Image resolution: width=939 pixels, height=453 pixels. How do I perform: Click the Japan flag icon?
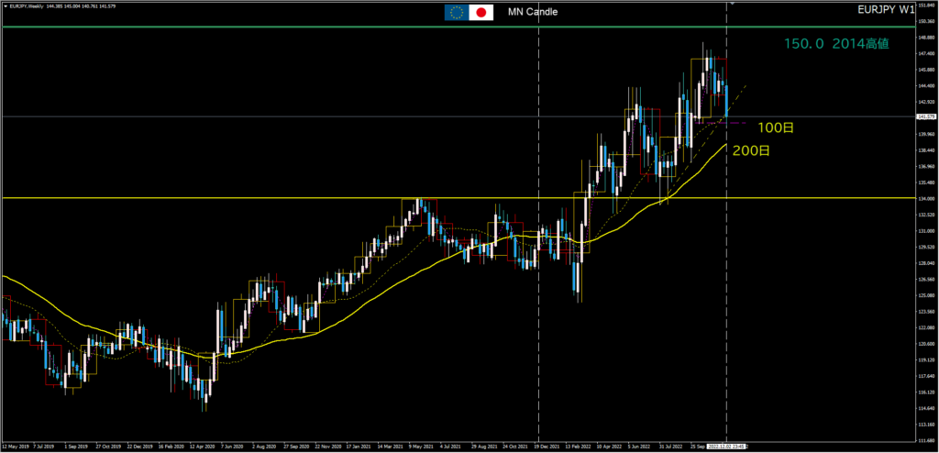(481, 12)
